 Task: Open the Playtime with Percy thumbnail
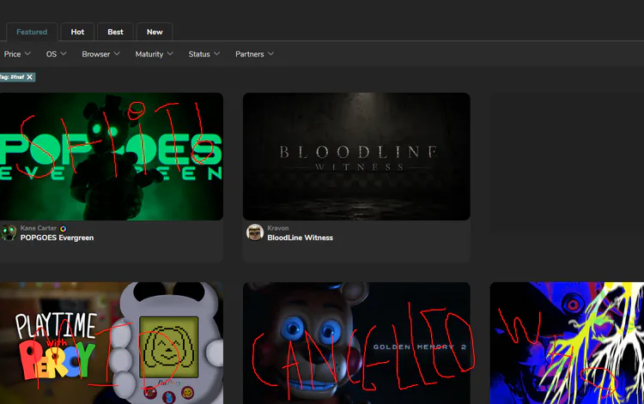click(112, 343)
